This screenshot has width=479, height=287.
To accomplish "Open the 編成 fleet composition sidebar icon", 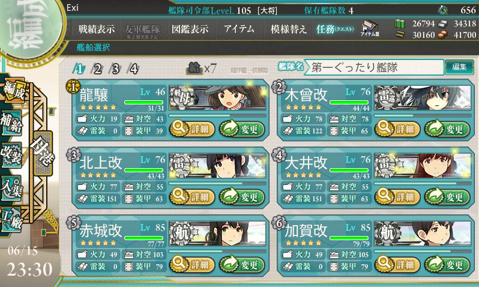I will point(13,91).
